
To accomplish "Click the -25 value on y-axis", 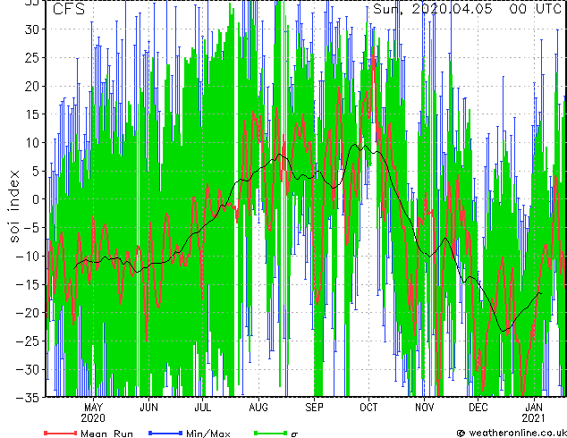I will pos(29,341).
